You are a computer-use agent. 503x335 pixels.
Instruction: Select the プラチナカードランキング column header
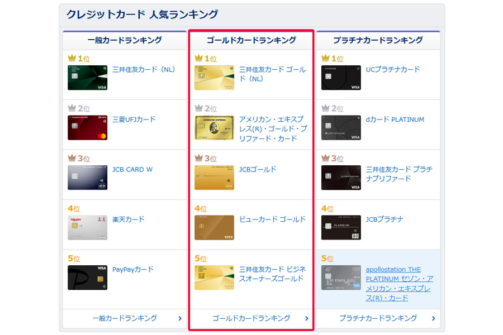coord(378,40)
